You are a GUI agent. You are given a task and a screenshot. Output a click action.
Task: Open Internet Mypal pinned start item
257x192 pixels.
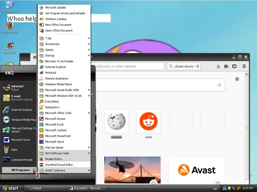(x=19, y=88)
